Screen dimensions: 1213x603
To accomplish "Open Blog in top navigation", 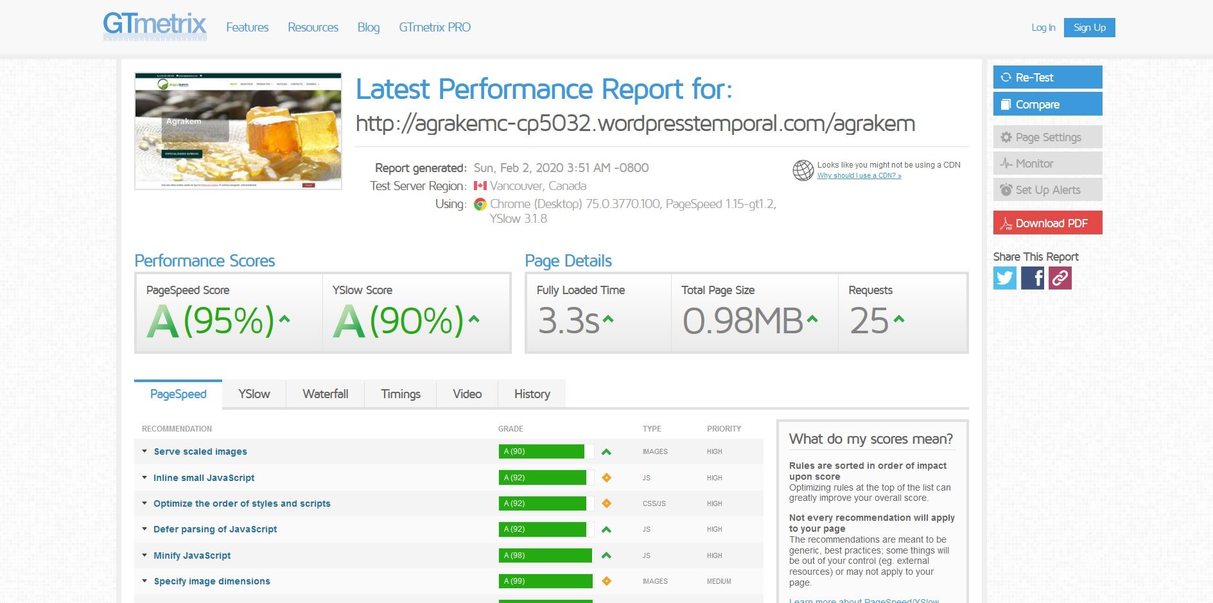I will (369, 27).
